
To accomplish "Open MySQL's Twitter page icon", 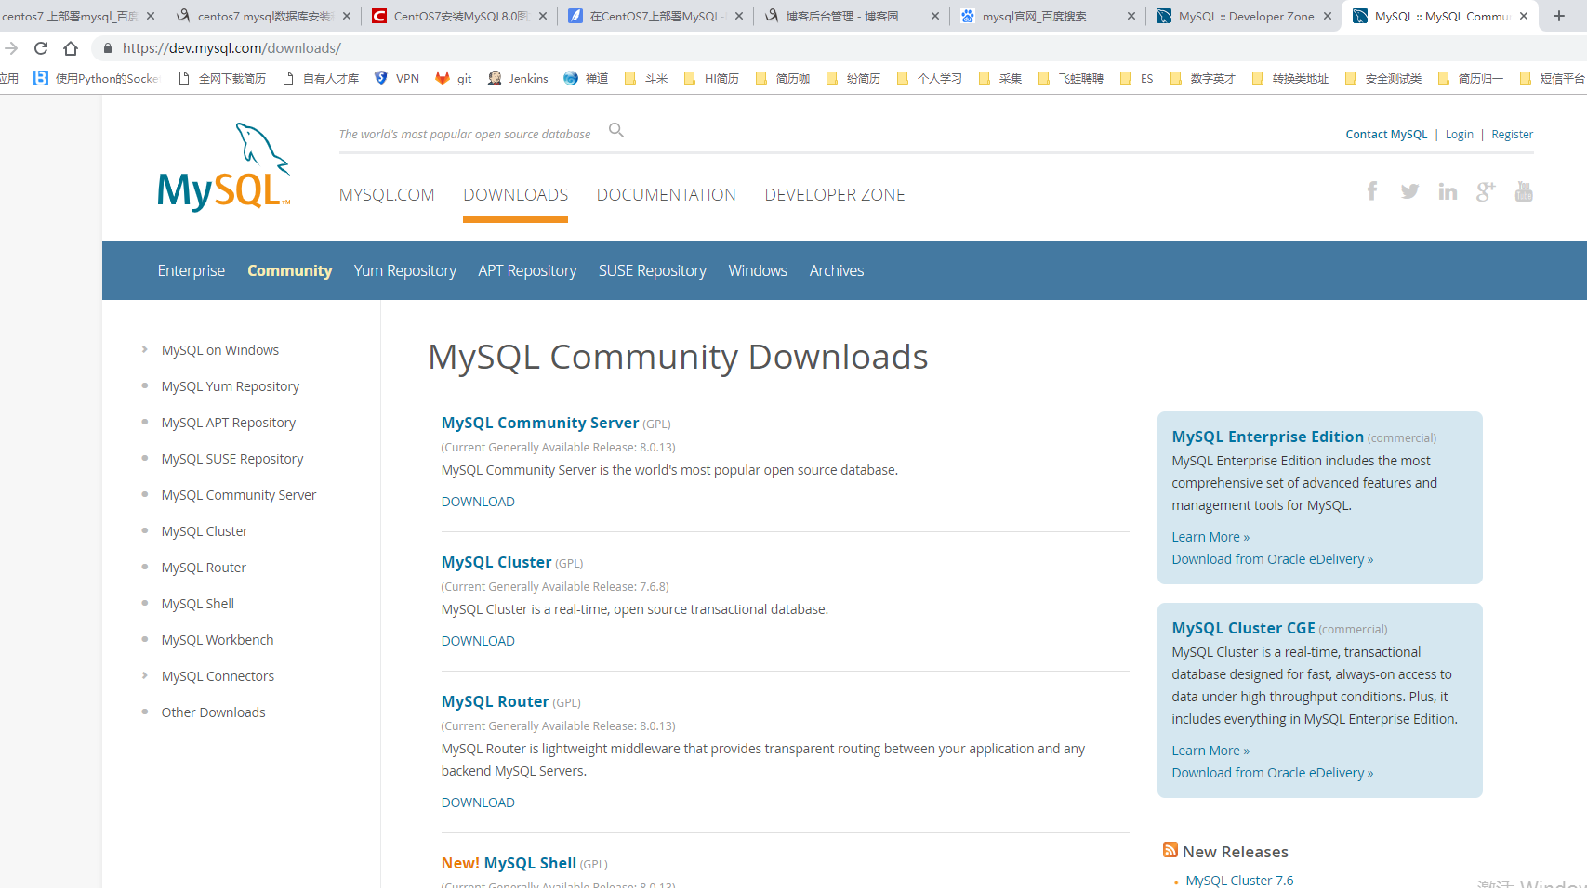I will pyautogui.click(x=1410, y=191).
